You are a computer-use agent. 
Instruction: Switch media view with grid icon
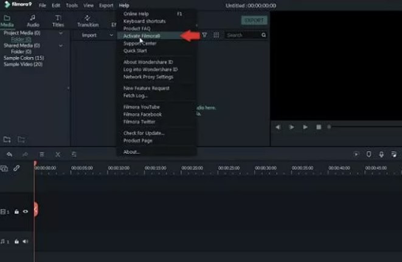click(x=216, y=35)
